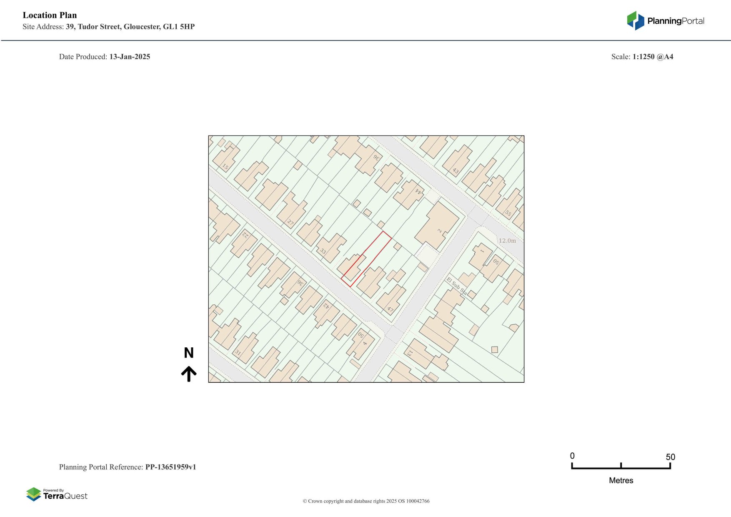
Task: Click the Crown copyright notice
Action: [x=366, y=501]
